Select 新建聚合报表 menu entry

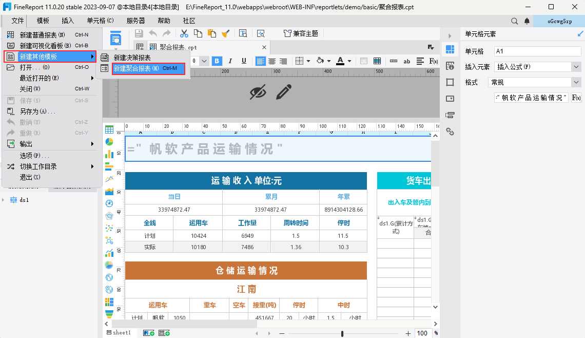[x=148, y=68]
